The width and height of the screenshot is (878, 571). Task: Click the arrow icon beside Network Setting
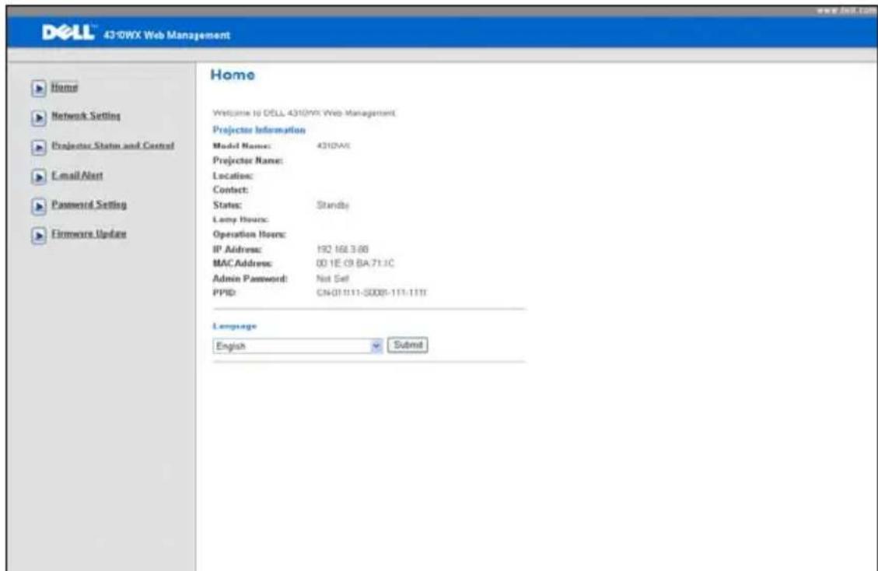click(x=39, y=117)
